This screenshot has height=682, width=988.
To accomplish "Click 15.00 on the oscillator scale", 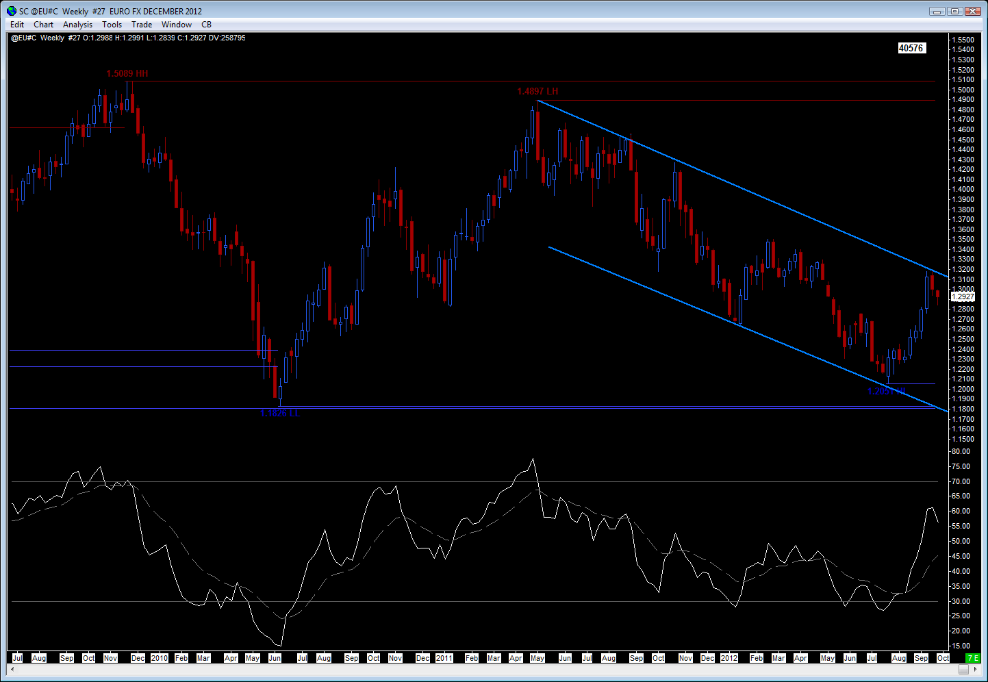I will coord(961,646).
